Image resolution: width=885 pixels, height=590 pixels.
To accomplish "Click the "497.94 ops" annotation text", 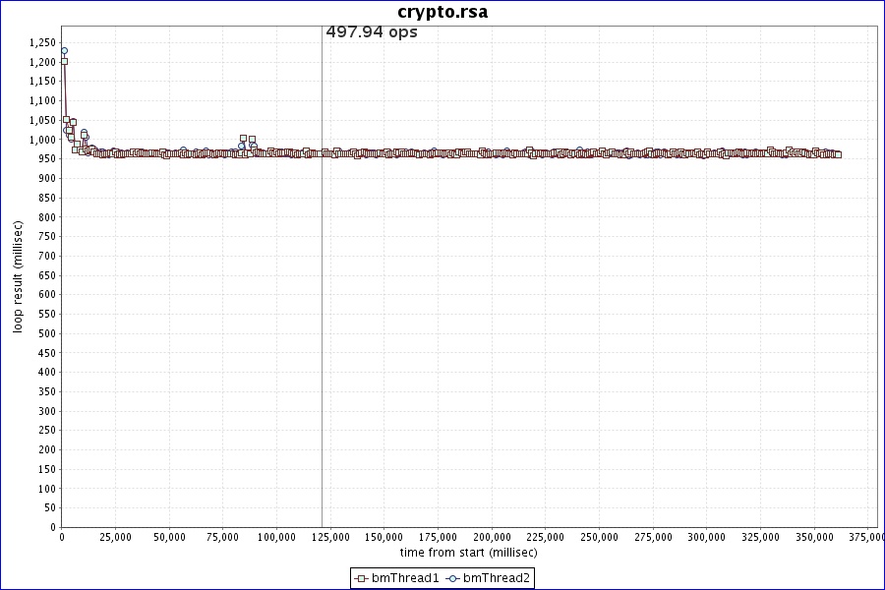I will 372,32.
